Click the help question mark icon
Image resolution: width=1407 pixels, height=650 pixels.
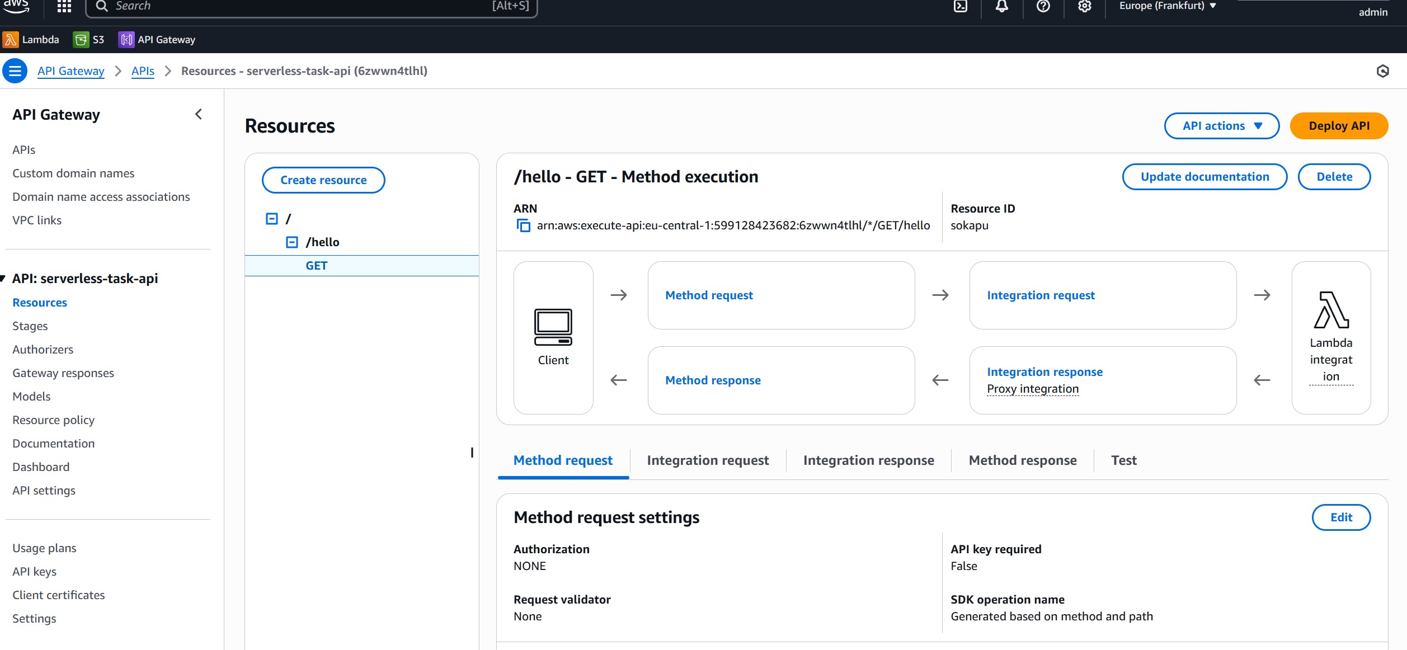1043,6
